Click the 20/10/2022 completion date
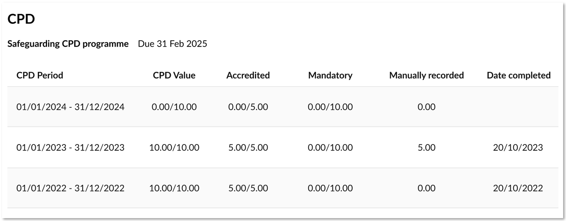The height and width of the screenshot is (221, 566). 518,188
